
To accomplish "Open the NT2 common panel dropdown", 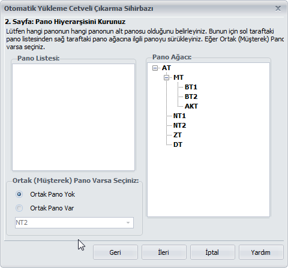I will coord(74,222).
